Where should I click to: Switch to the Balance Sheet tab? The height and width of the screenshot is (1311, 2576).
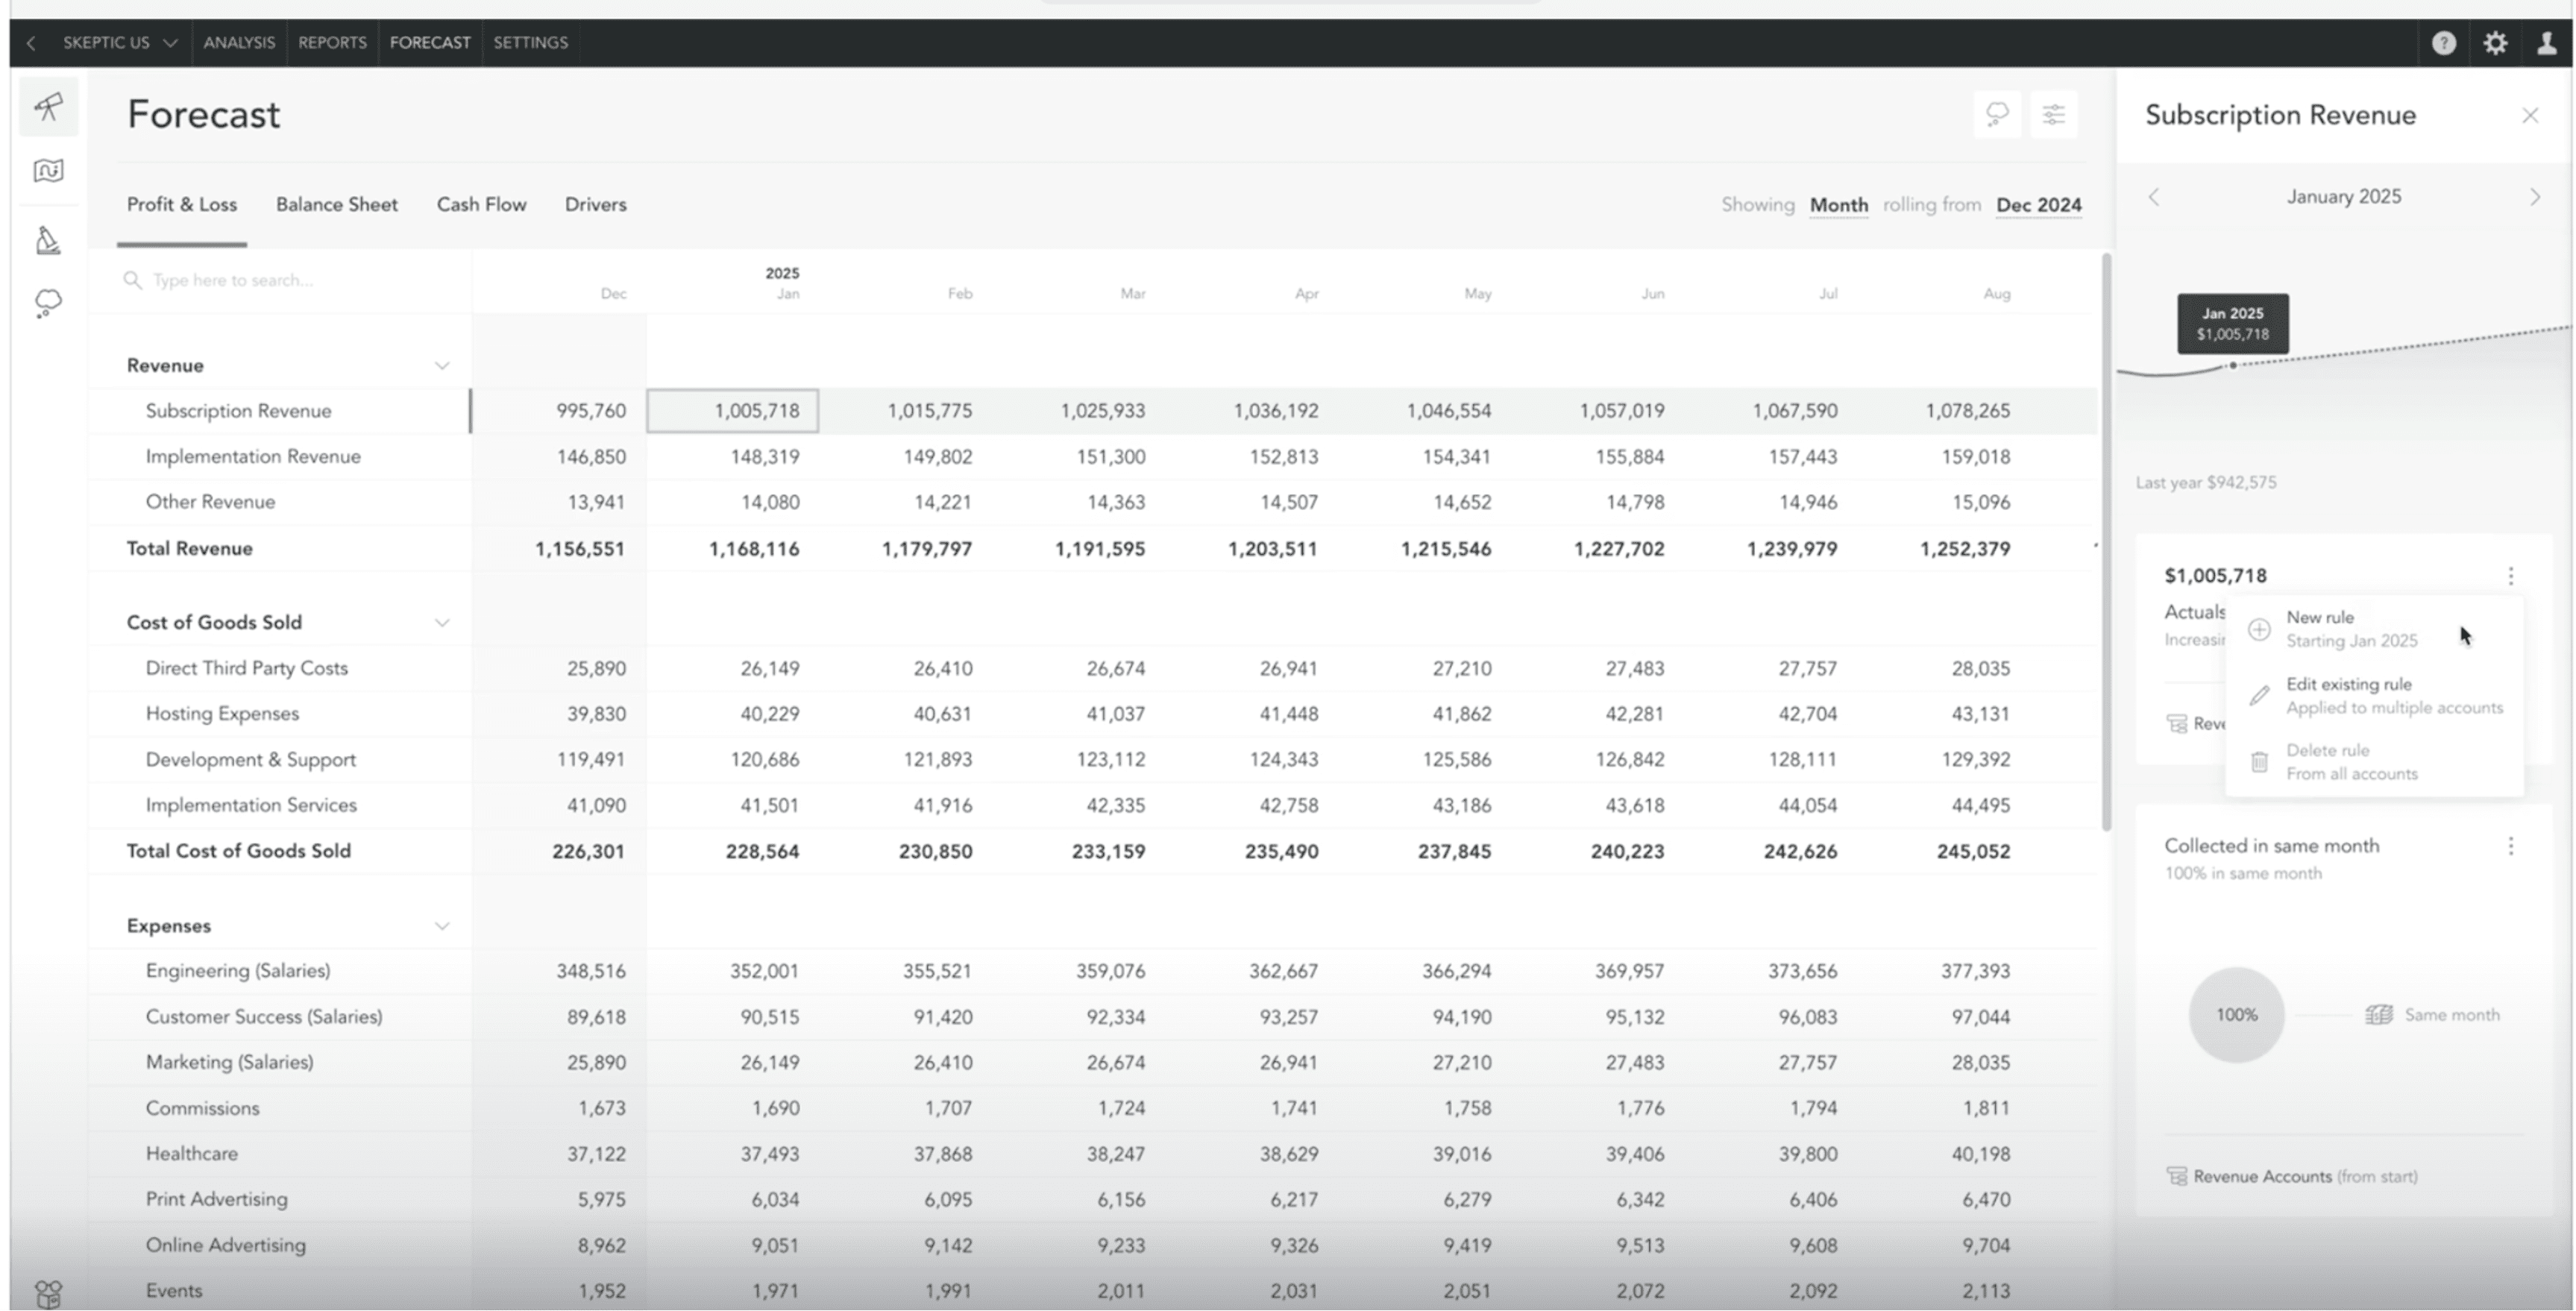pos(337,205)
